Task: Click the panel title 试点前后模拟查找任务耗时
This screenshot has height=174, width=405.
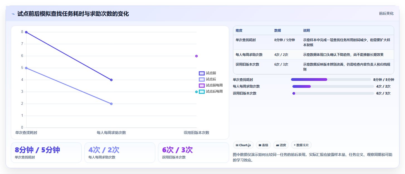Action: (73, 14)
